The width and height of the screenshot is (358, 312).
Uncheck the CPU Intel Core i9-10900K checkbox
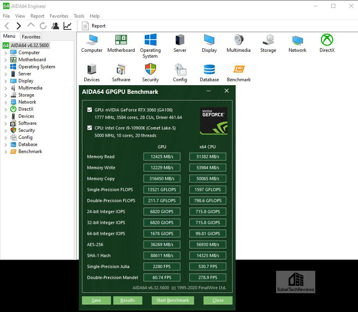[x=89, y=128]
